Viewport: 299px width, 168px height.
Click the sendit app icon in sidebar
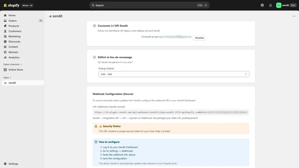click(x=5, y=83)
